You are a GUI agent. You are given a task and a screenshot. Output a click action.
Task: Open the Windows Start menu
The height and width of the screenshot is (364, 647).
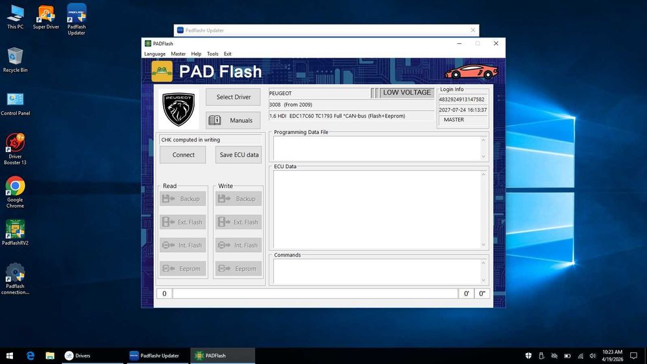tap(10, 356)
